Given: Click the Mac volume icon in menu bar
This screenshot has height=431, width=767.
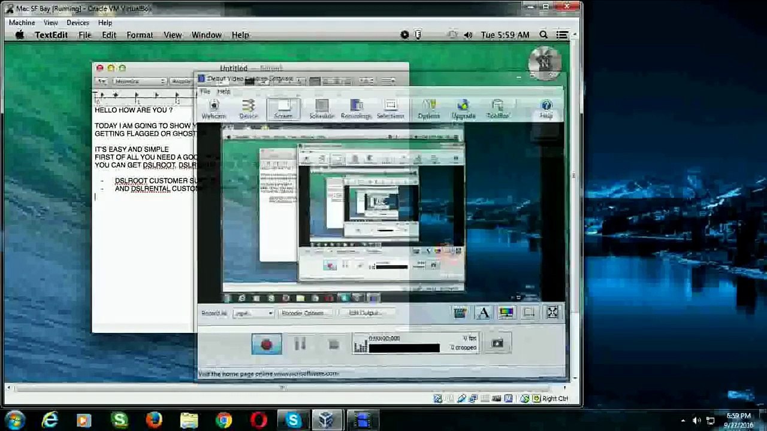Looking at the screenshot, I should [468, 35].
